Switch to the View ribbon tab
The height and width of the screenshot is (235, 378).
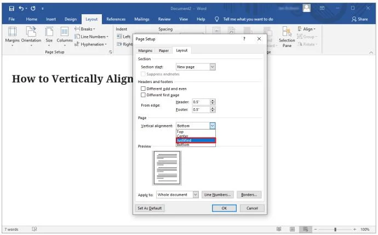(184, 19)
